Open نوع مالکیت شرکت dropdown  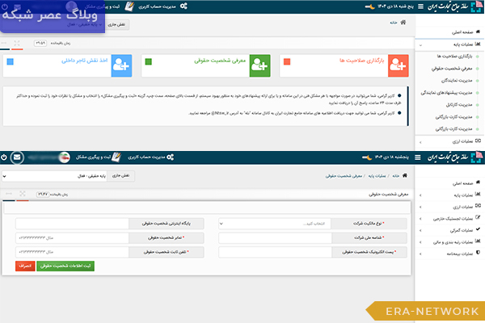tap(275, 224)
